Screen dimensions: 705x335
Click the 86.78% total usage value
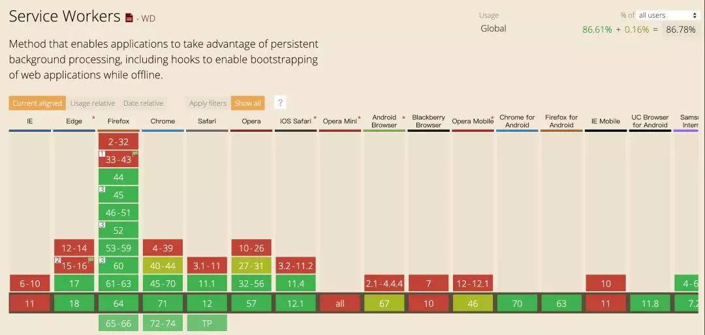pyautogui.click(x=681, y=29)
